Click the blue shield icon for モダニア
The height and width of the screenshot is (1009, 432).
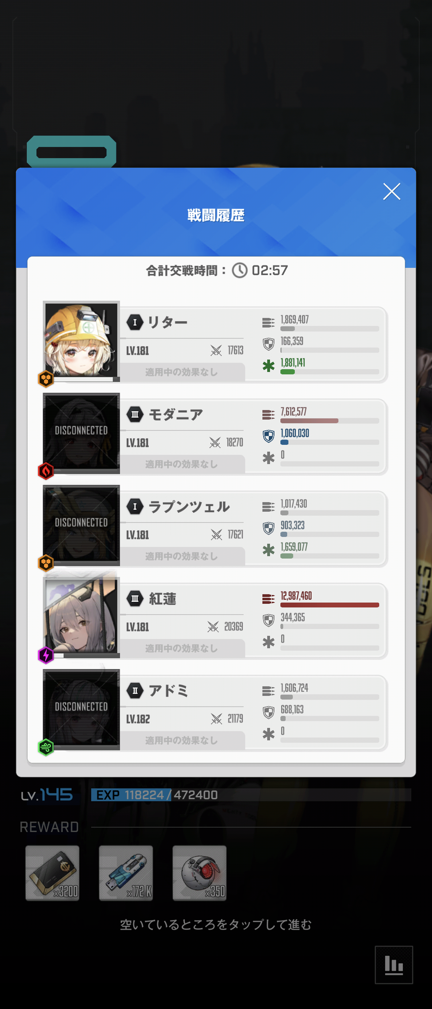coord(269,436)
